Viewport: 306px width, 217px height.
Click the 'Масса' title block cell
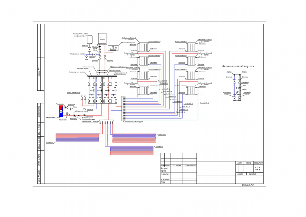(248, 163)
